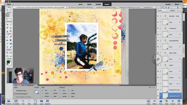The height and width of the screenshot is (105, 187).
Task: Switch to eLive mode tab
Action: (81, 4)
